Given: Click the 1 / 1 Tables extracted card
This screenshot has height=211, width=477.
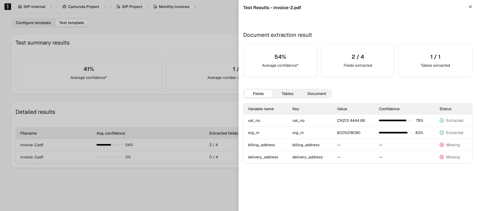Looking at the screenshot, I should [435, 60].
